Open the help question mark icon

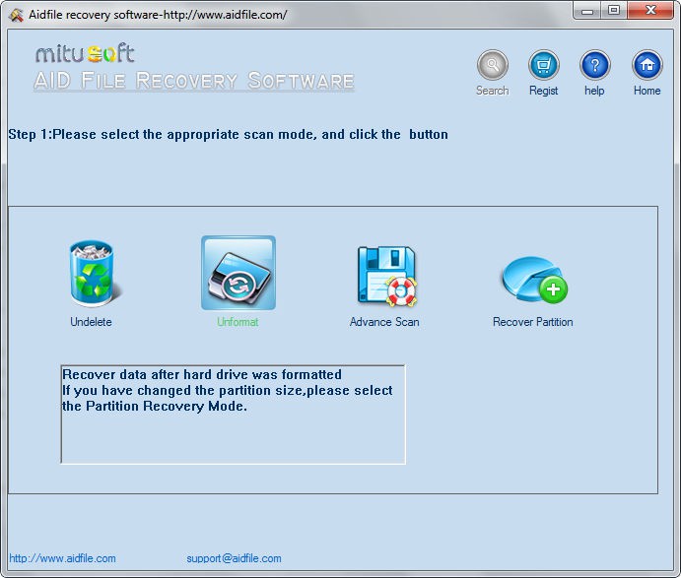click(595, 65)
